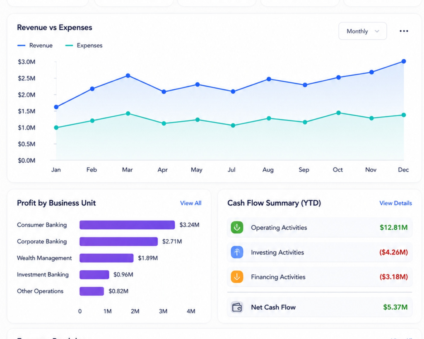The image size is (424, 339).
Task: Click the $3.24M Consumer Banking value
Action: click(189, 225)
